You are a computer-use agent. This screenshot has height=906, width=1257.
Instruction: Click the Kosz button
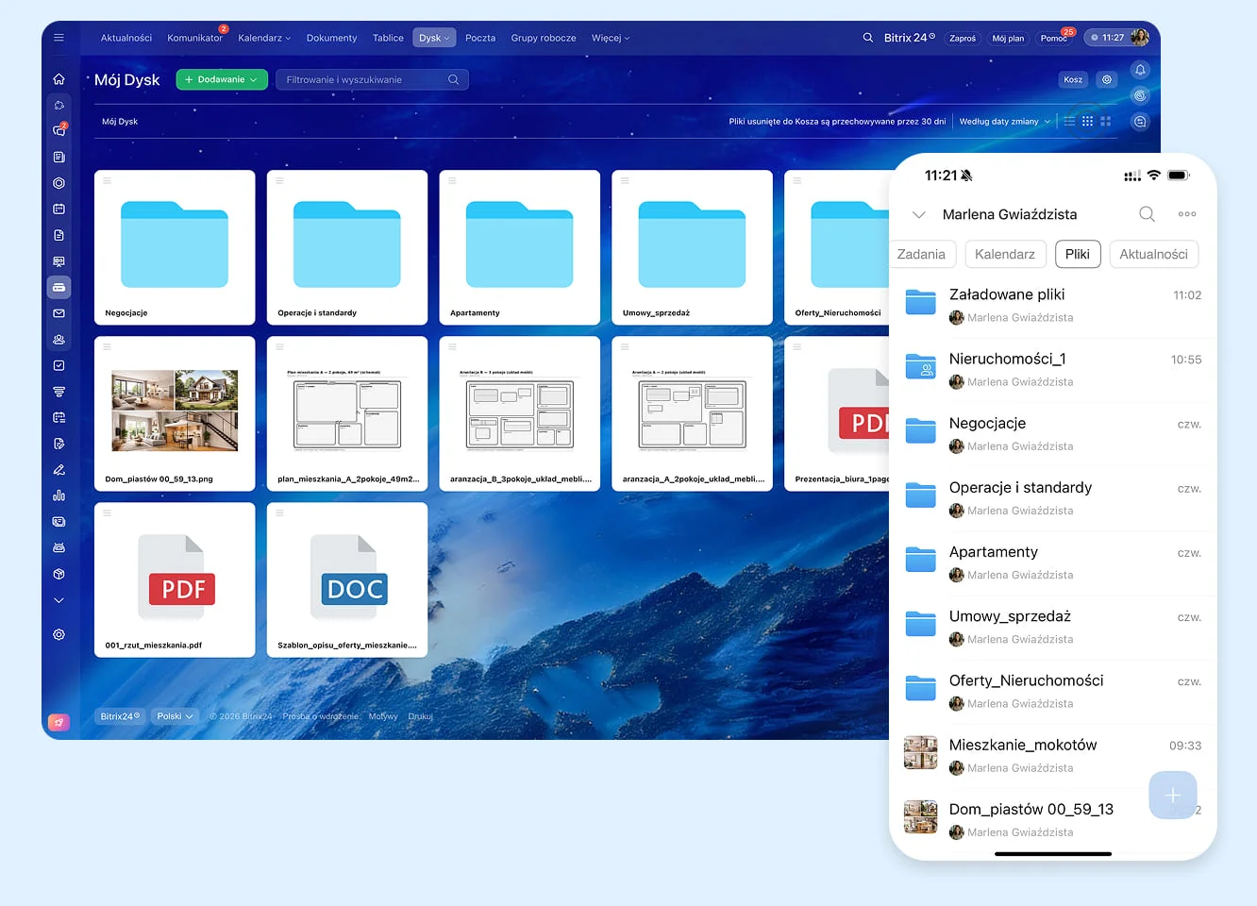tap(1073, 80)
